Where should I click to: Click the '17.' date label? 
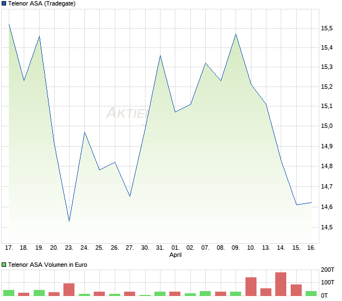(x=9, y=248)
